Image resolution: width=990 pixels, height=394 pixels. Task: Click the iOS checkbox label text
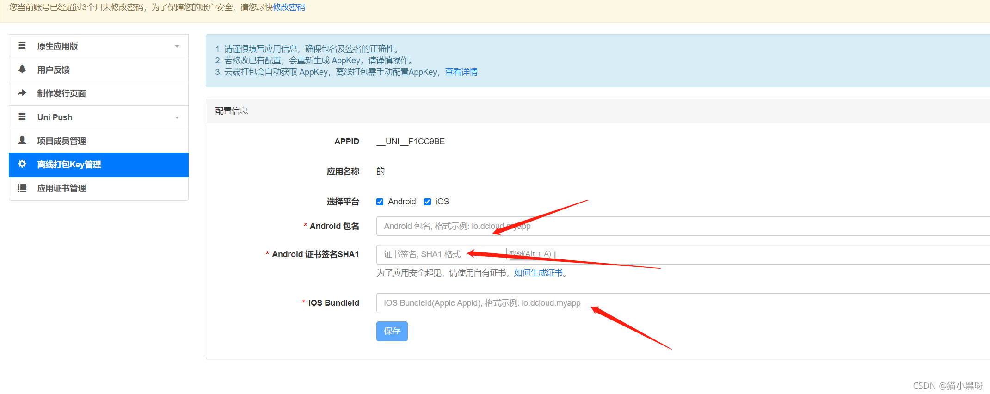(442, 202)
